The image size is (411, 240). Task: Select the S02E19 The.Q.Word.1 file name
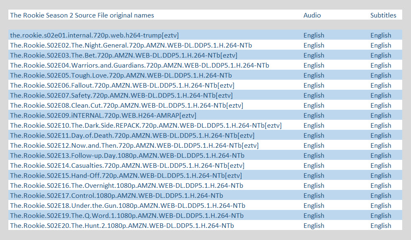[x=127, y=216]
